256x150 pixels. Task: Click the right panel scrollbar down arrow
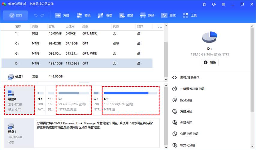pyautogui.click(x=252, y=146)
